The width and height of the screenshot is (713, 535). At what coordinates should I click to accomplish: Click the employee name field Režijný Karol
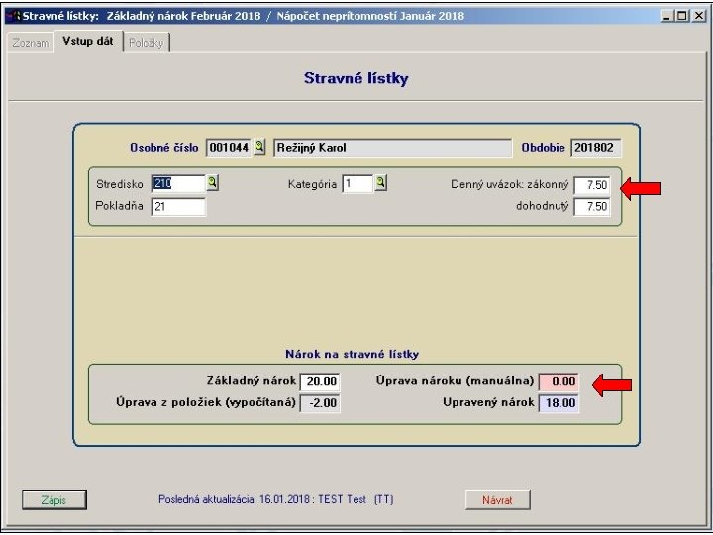(393, 148)
